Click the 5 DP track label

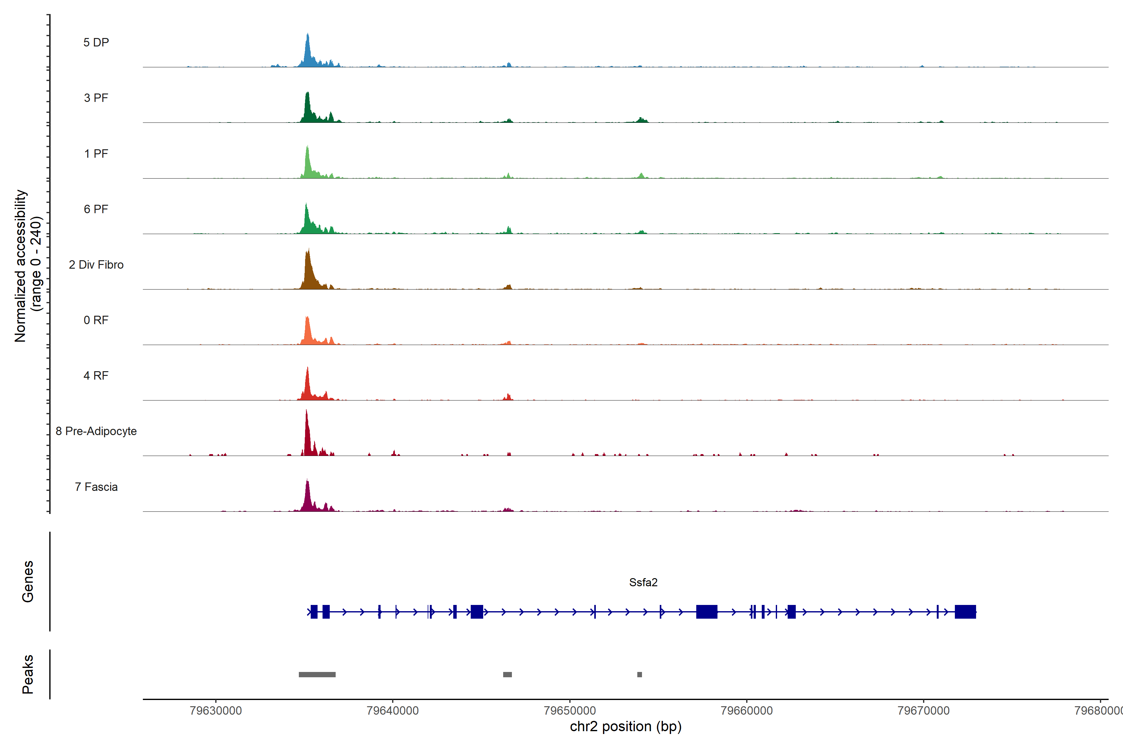coord(96,42)
